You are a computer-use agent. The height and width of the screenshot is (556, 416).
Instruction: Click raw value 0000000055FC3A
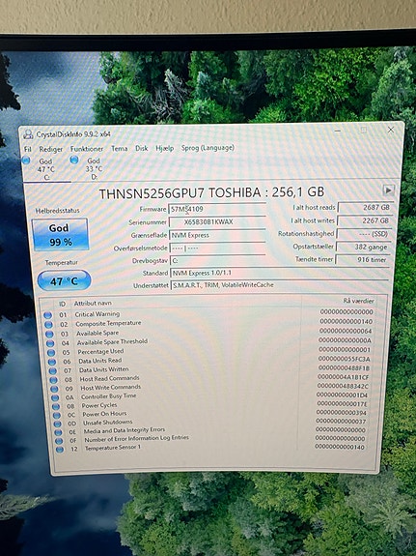tap(345, 359)
